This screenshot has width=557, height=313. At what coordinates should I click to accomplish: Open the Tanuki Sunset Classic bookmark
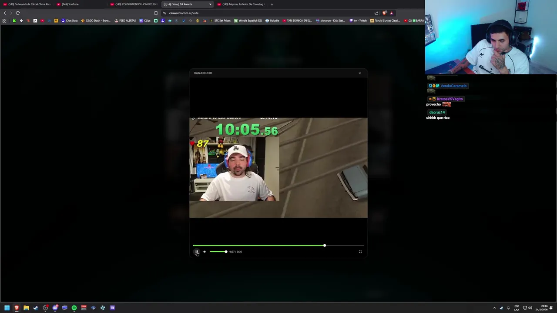(x=385, y=20)
